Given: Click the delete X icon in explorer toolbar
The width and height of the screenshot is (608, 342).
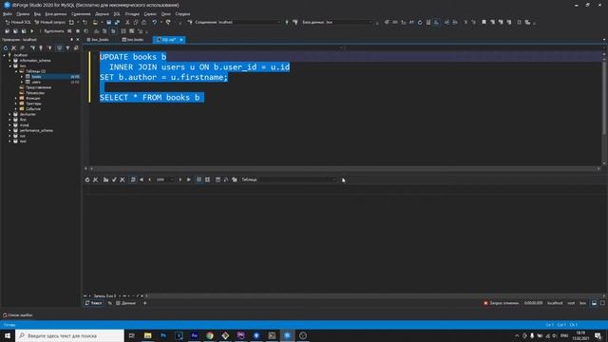Looking at the screenshot, I should click(14, 47).
